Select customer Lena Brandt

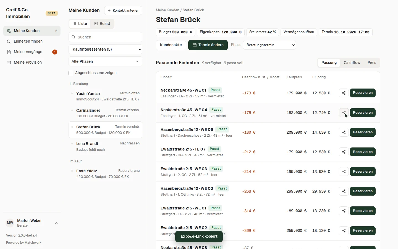point(105,146)
